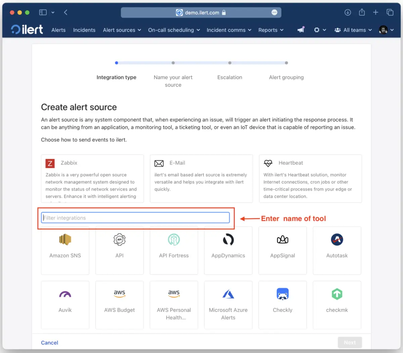Click the demo.ilert.com address bar

pos(201,12)
